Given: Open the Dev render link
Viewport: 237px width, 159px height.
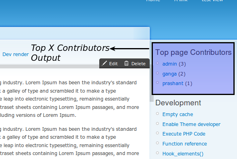Looking at the screenshot, I should [15, 54].
